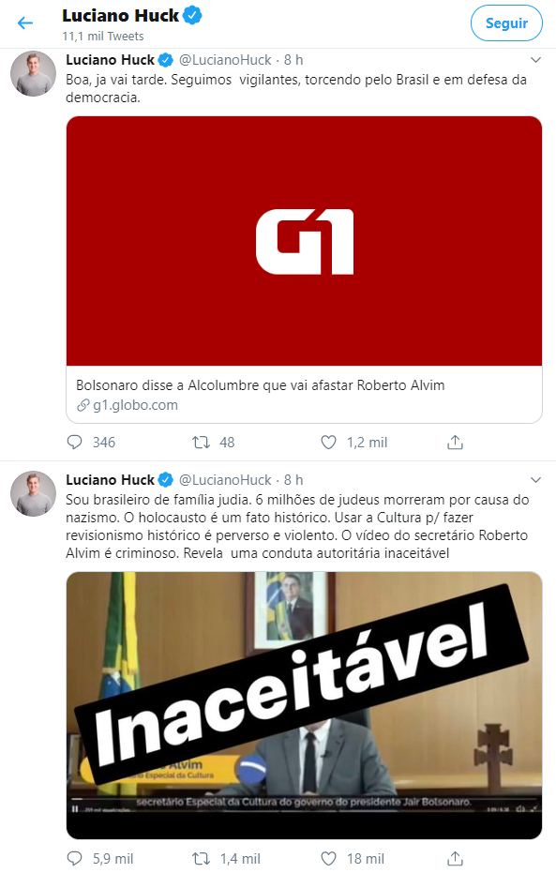Image resolution: width=556 pixels, height=873 pixels.
Task: Retweet the Bolsonaro Alcolumbre tweet
Action: click(201, 442)
